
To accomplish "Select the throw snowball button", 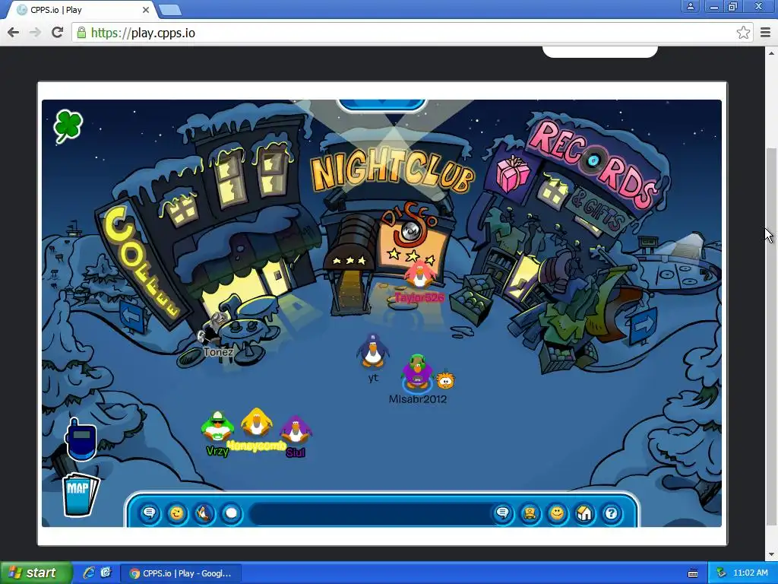I will pos(231,513).
